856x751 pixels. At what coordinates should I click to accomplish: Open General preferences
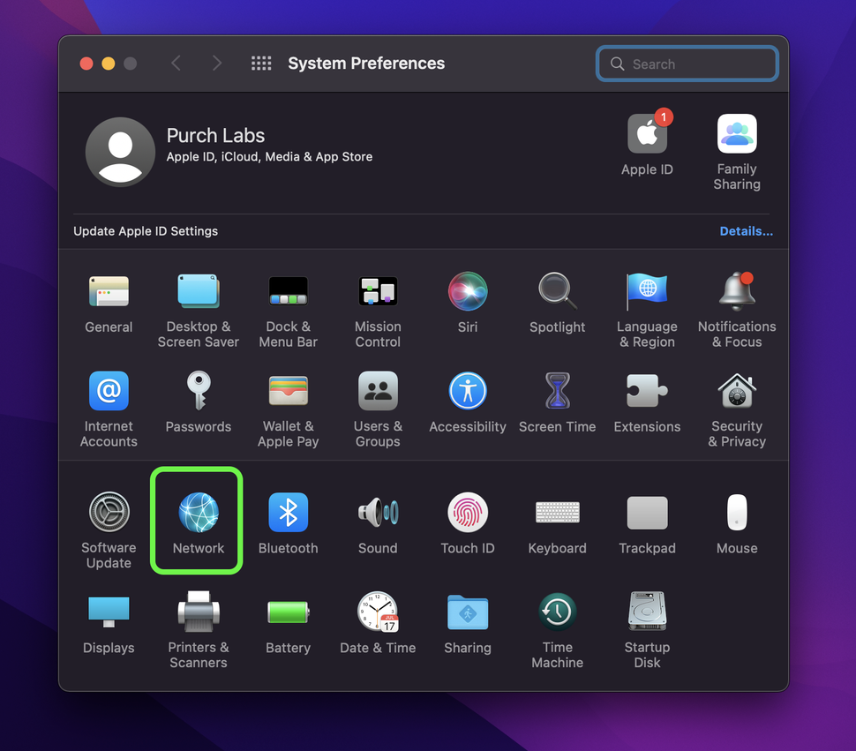[x=109, y=304]
